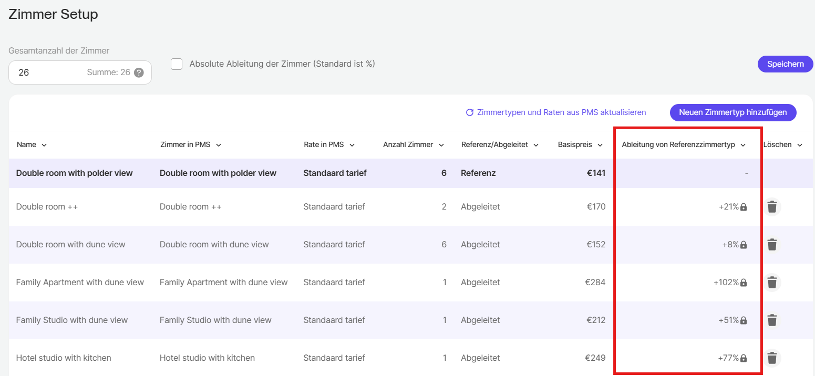The height and width of the screenshot is (376, 815).
Task: Click trash icon for Double room with dune view
Action: 771,245
